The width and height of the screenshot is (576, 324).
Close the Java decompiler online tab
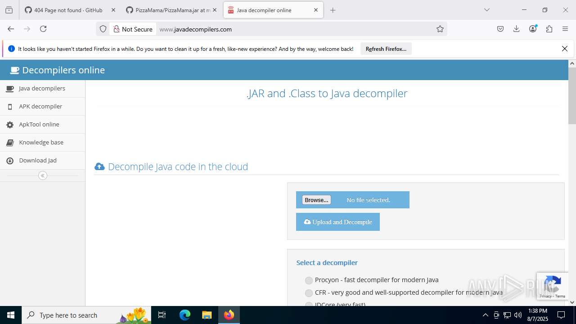316,10
